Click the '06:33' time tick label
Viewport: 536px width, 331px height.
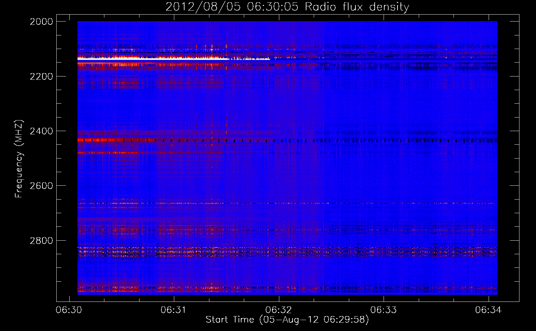click(383, 310)
